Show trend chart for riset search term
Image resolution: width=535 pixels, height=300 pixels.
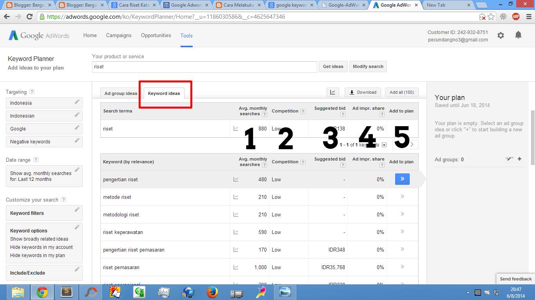236,129
